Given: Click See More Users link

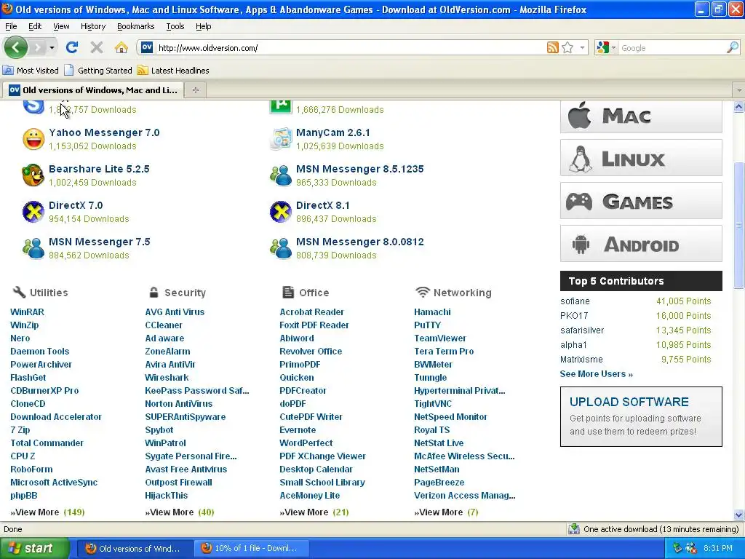Looking at the screenshot, I should [597, 373].
